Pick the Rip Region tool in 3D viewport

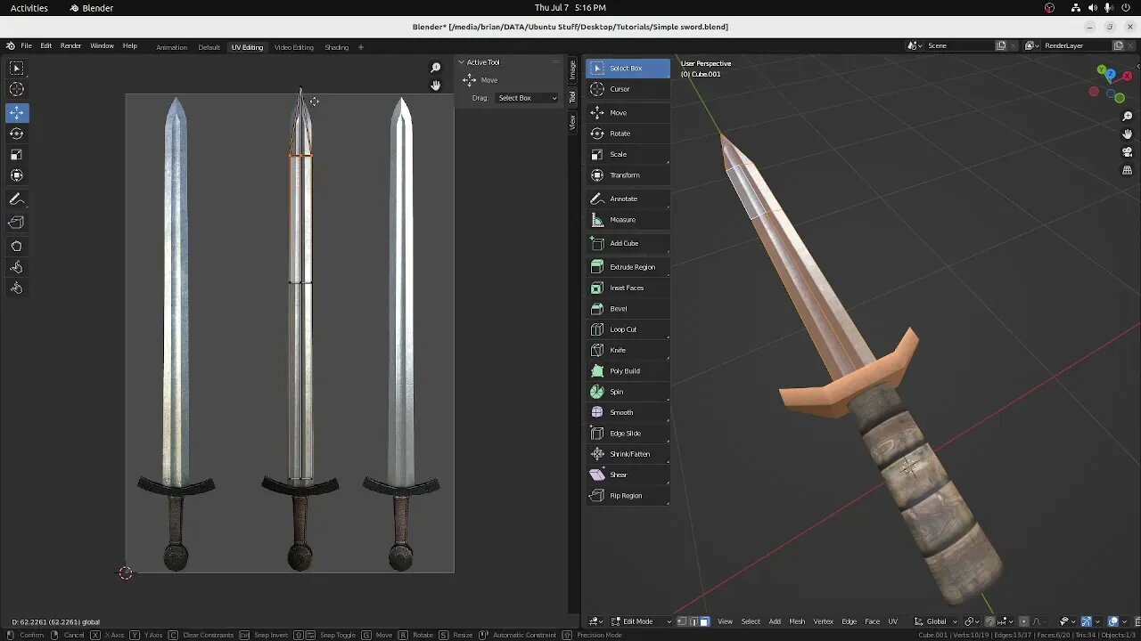tap(628, 496)
